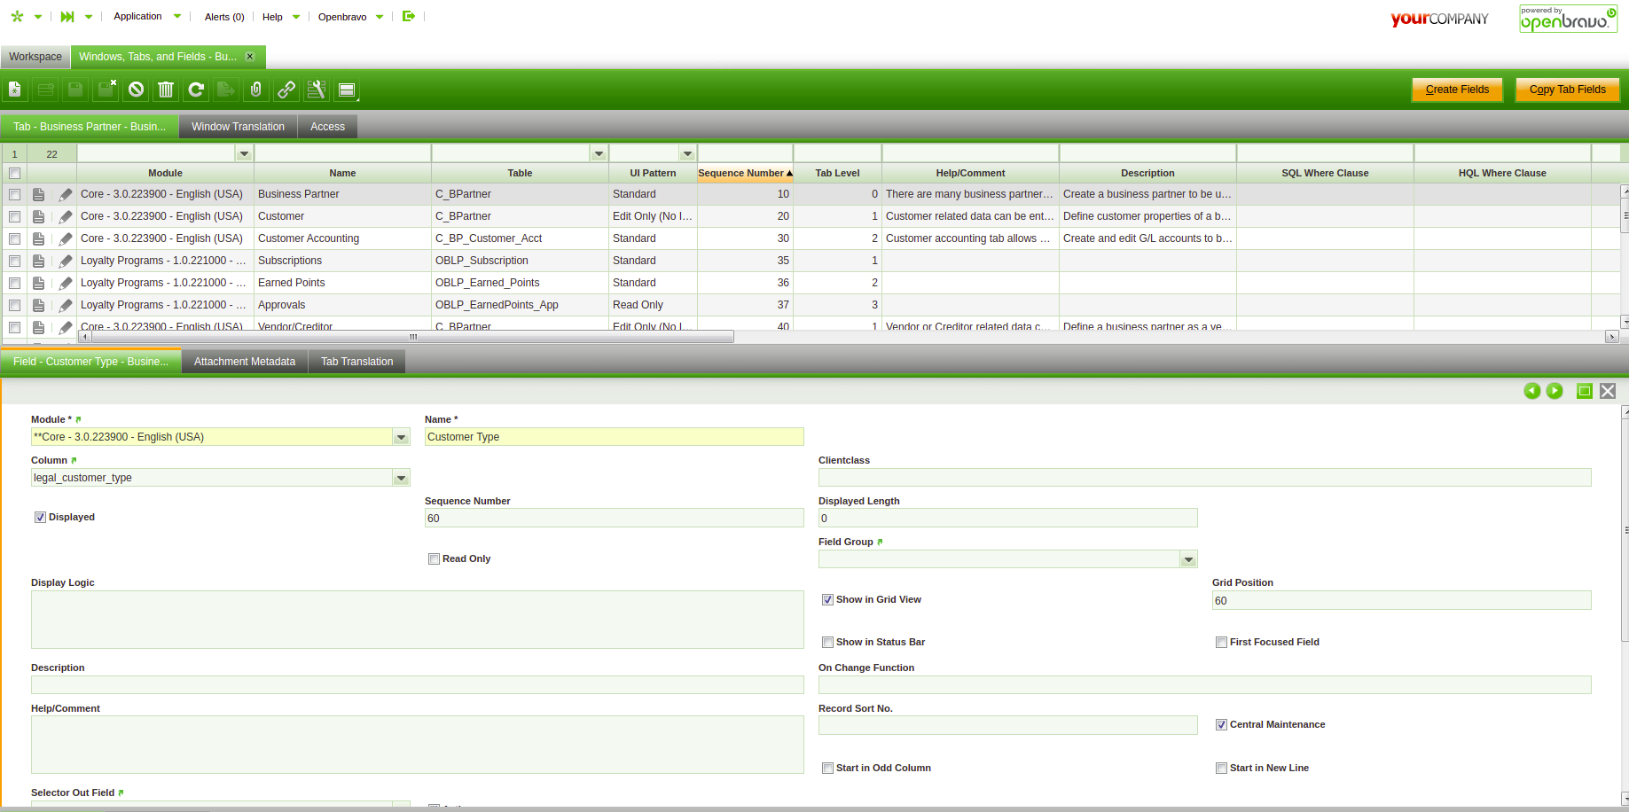Viewport: 1629px width, 812px height.
Task: Click the new record document icon
Action: pyautogui.click(x=15, y=90)
